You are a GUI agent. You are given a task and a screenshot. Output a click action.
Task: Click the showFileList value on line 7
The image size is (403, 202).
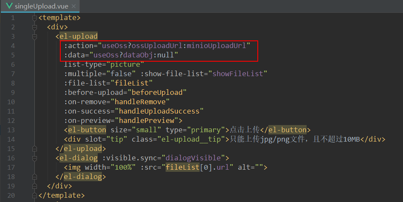tap(238, 74)
